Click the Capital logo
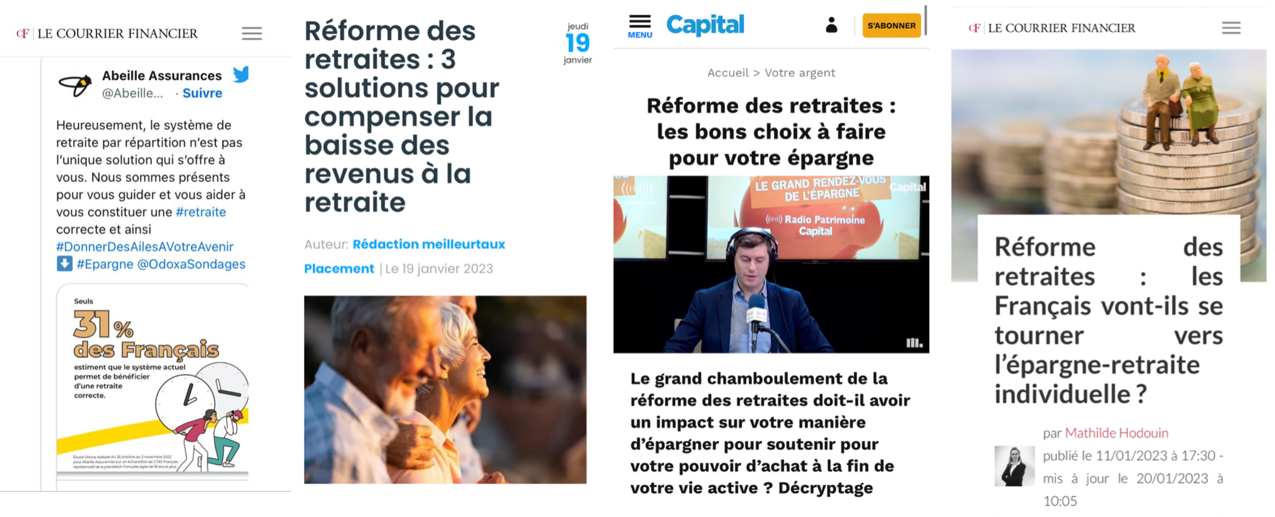Screen dimensions: 1275x517 click(705, 25)
